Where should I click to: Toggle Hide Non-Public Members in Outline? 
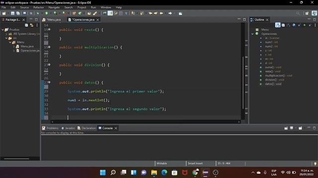click(x=305, y=25)
